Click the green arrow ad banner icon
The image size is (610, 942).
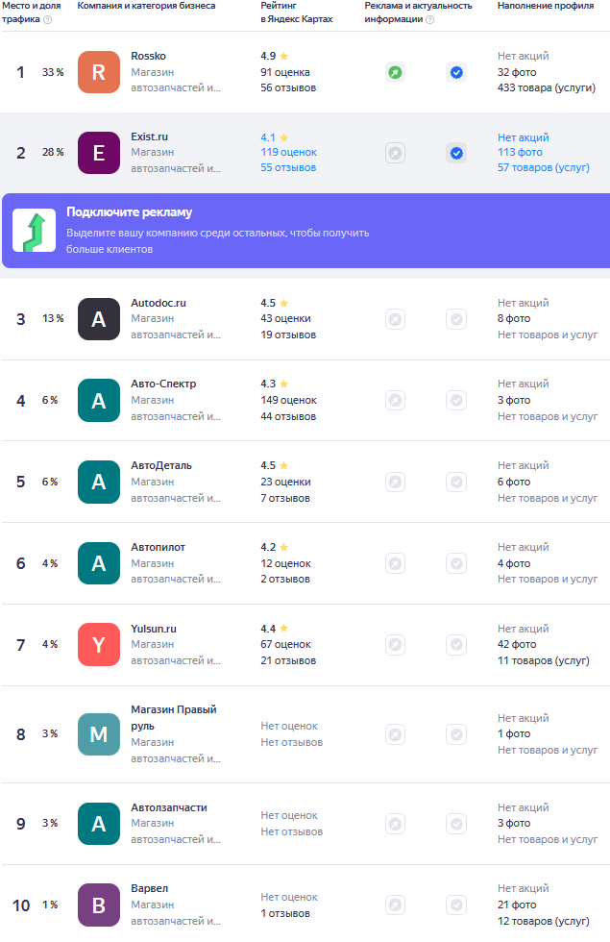pyautogui.click(x=34, y=231)
